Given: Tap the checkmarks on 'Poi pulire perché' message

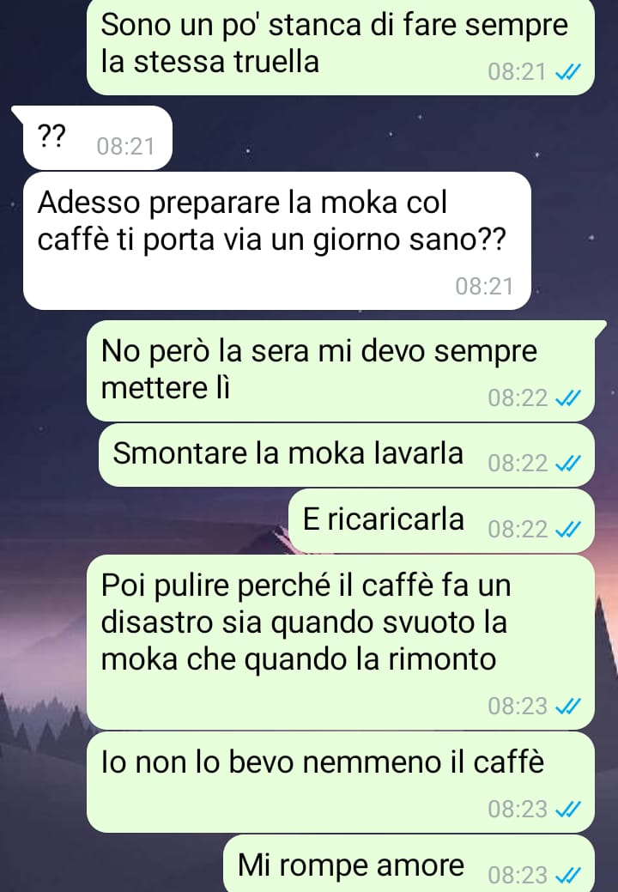Looking at the screenshot, I should (567, 707).
